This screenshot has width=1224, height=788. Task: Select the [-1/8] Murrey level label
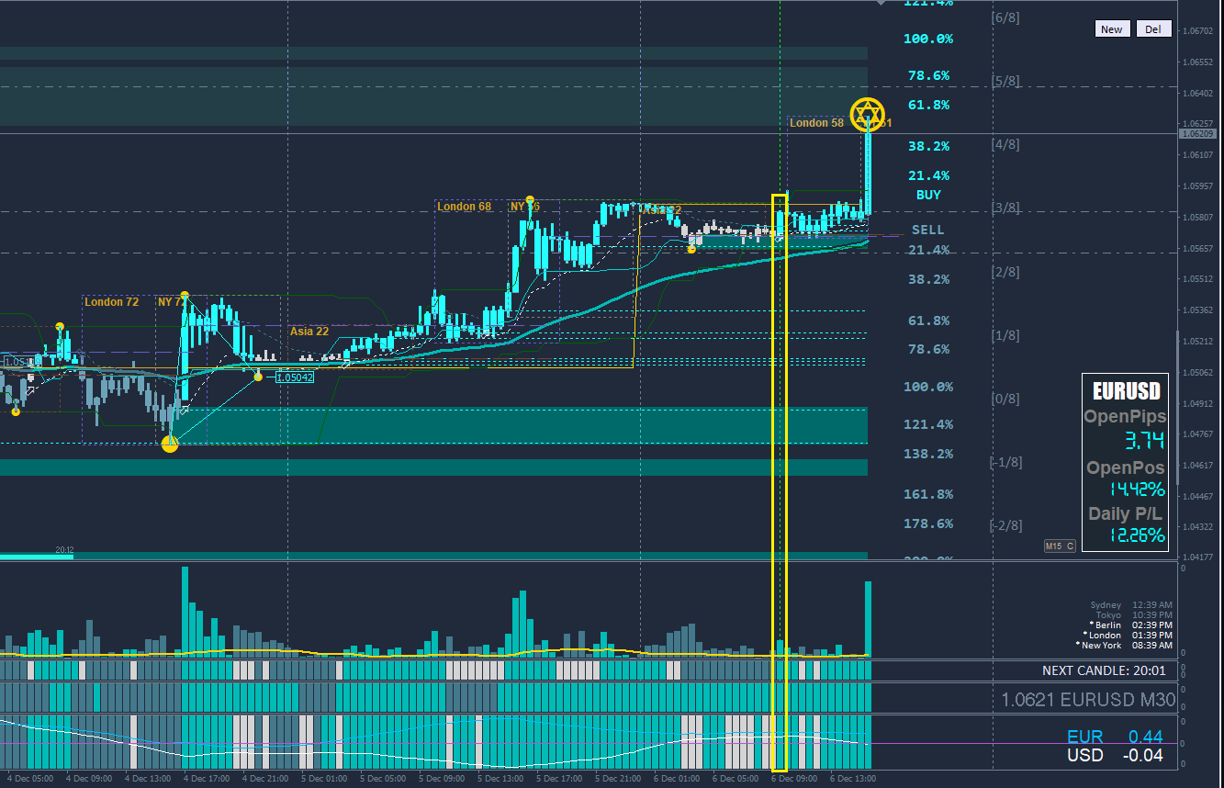(x=1005, y=462)
